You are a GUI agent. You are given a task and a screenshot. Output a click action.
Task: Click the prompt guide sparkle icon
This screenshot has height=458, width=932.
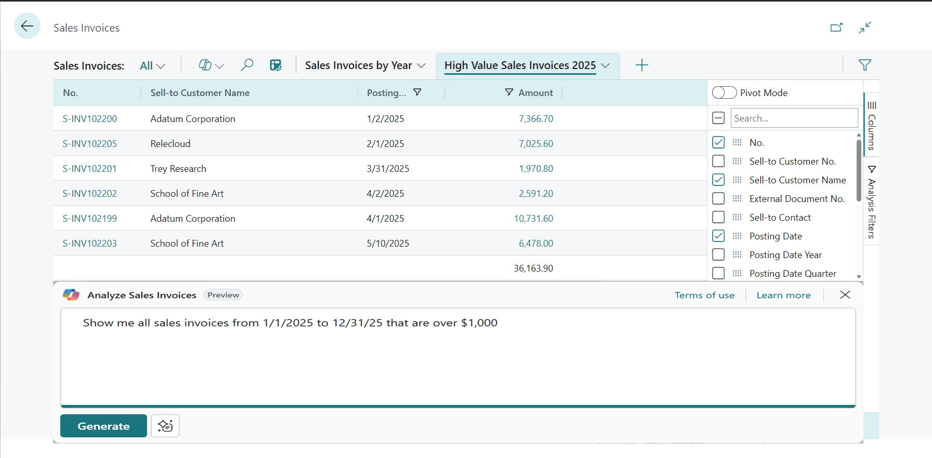click(x=165, y=426)
